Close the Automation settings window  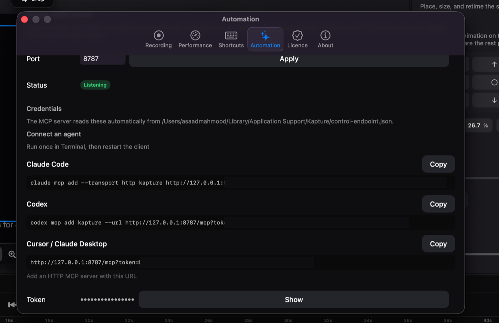click(25, 19)
